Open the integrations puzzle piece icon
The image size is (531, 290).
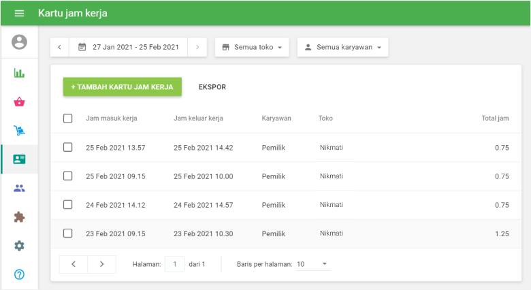click(19, 217)
